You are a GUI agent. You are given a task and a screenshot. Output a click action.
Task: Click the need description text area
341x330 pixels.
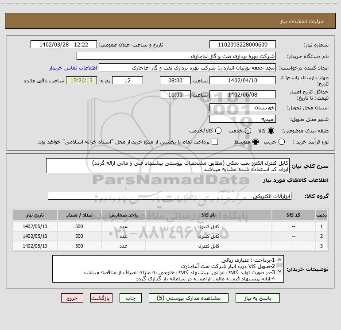[x=168, y=166]
